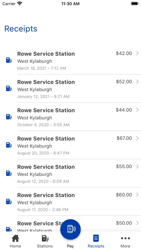Open the $44.00 receipt via its chevron
141x251 pixels.
[137, 110]
